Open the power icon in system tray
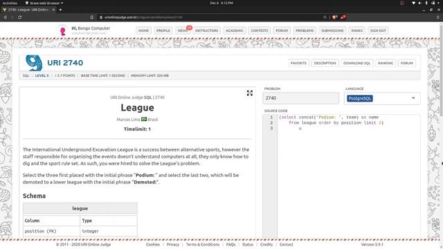Screen dimensions: 443x249 (x=433, y=3)
